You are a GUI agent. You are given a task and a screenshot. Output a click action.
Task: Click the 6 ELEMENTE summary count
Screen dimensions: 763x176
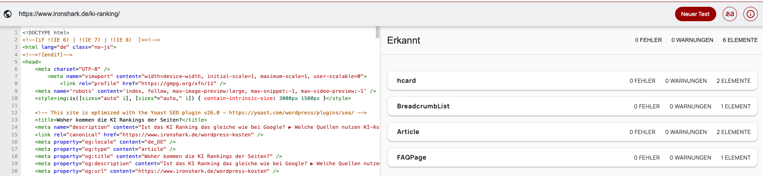pos(740,40)
